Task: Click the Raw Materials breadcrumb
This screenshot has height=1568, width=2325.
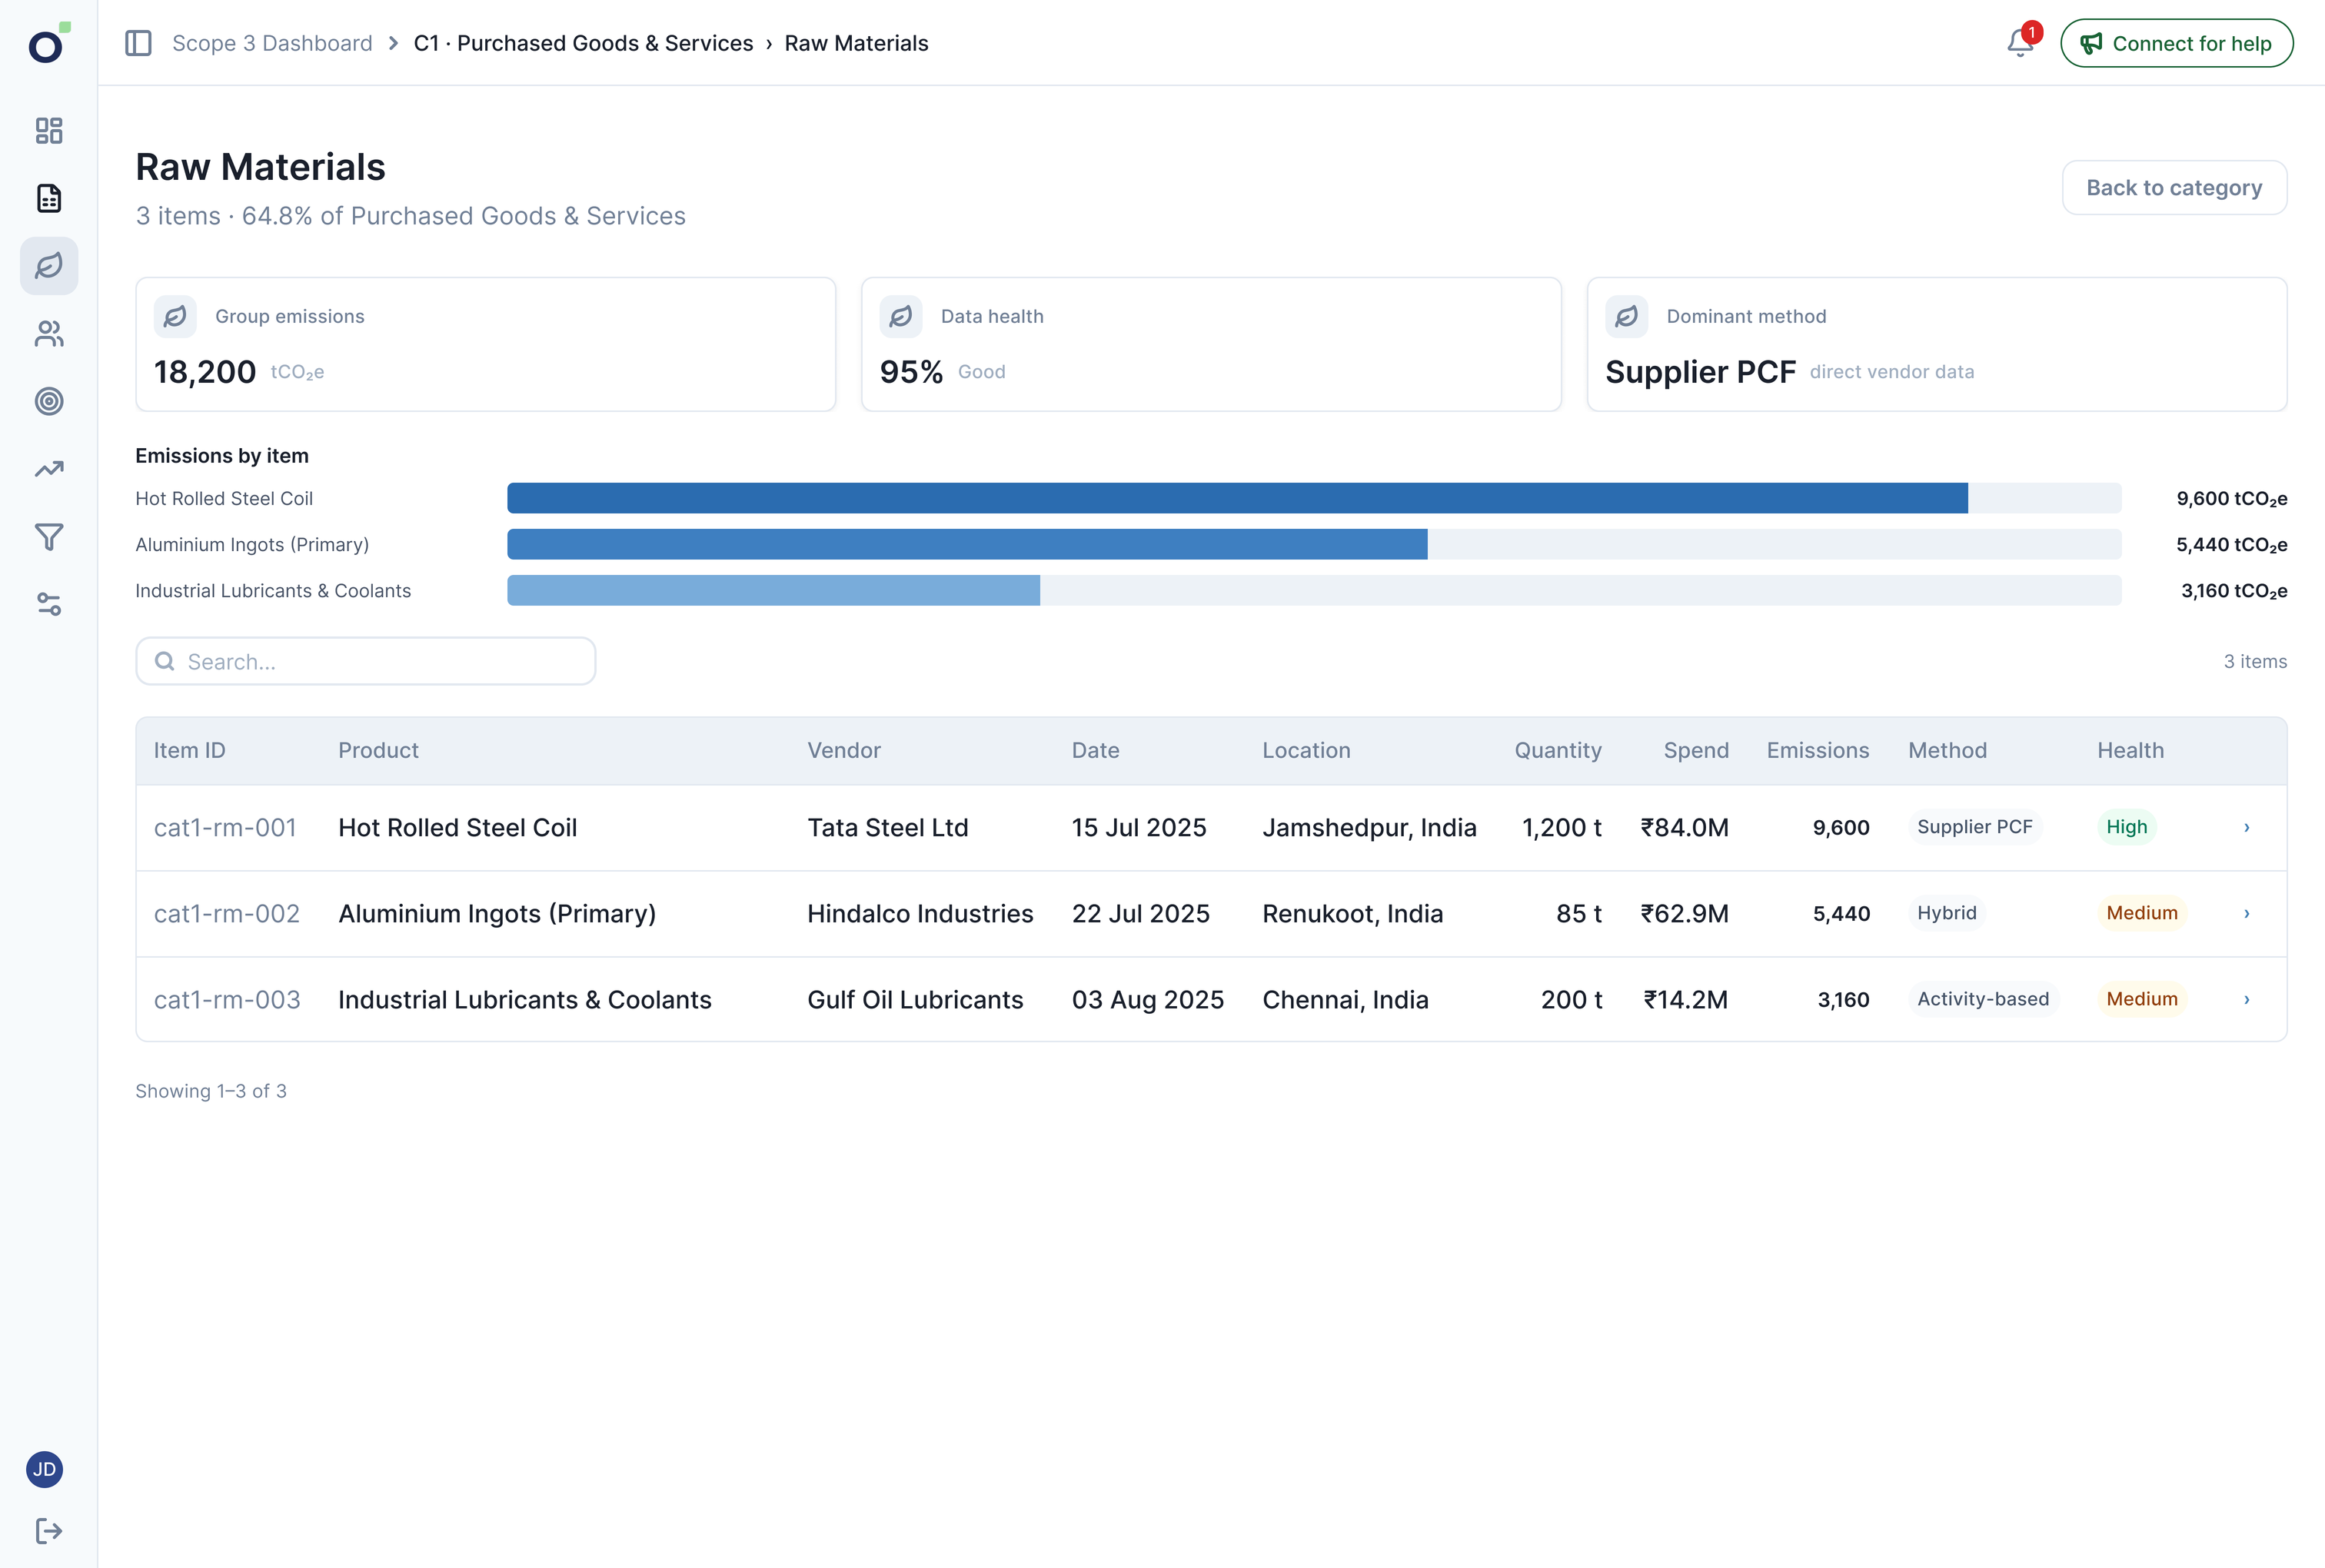Action: pos(856,43)
